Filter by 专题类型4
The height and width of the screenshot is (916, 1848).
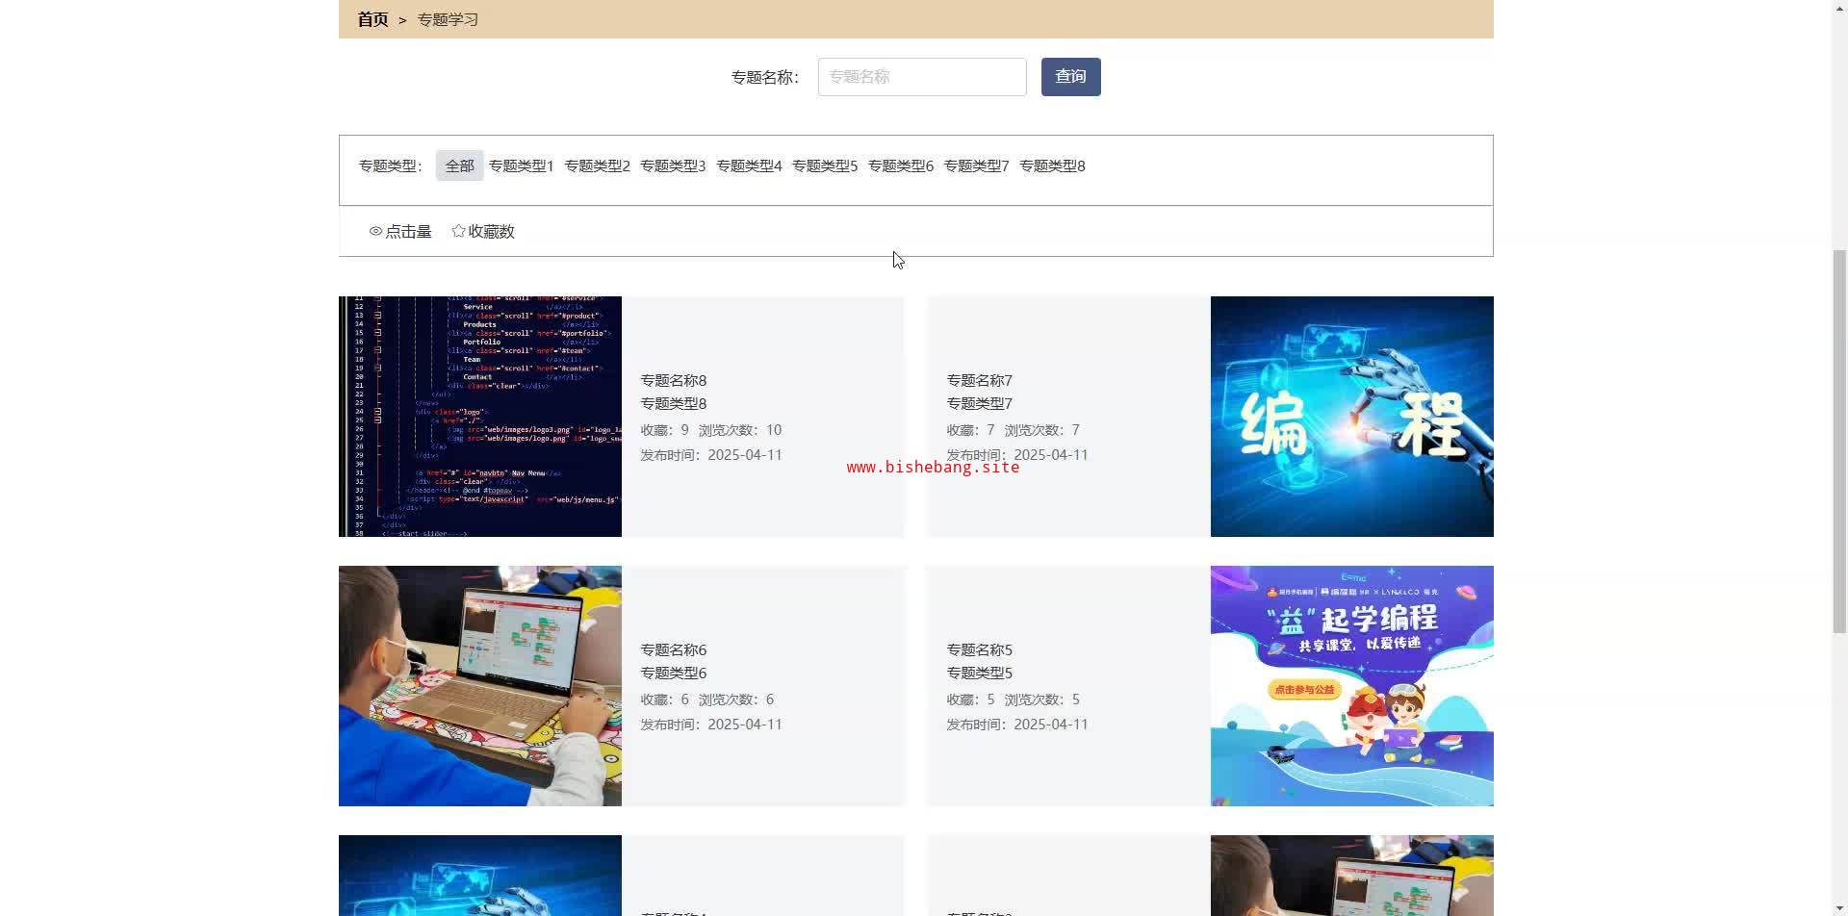pos(749,165)
